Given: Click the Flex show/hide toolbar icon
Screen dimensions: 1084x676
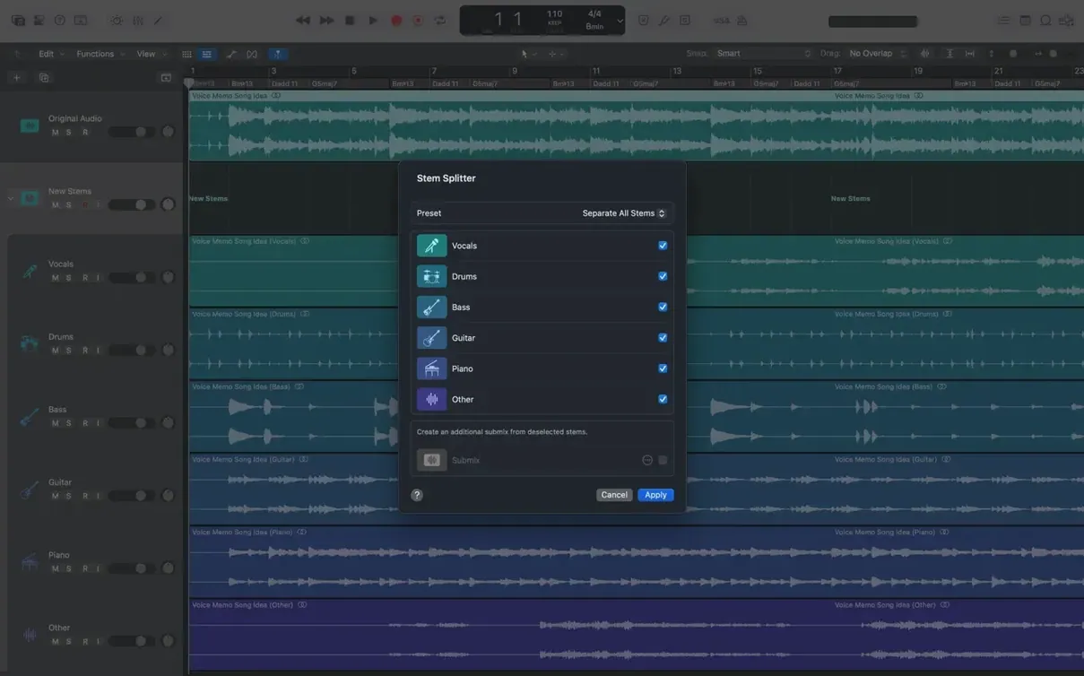Looking at the screenshot, I should click(252, 54).
